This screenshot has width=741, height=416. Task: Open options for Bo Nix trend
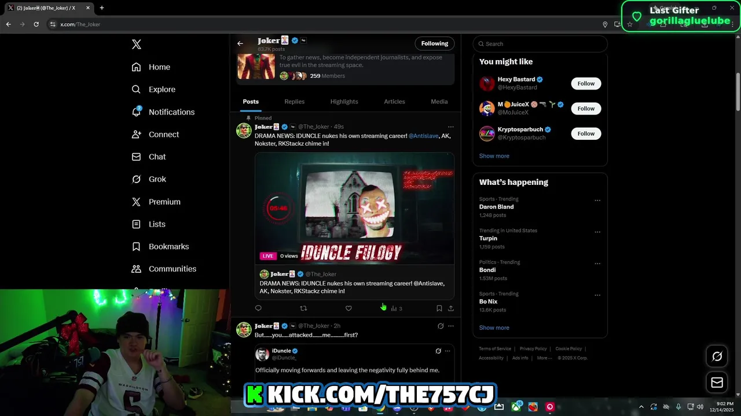click(x=597, y=295)
